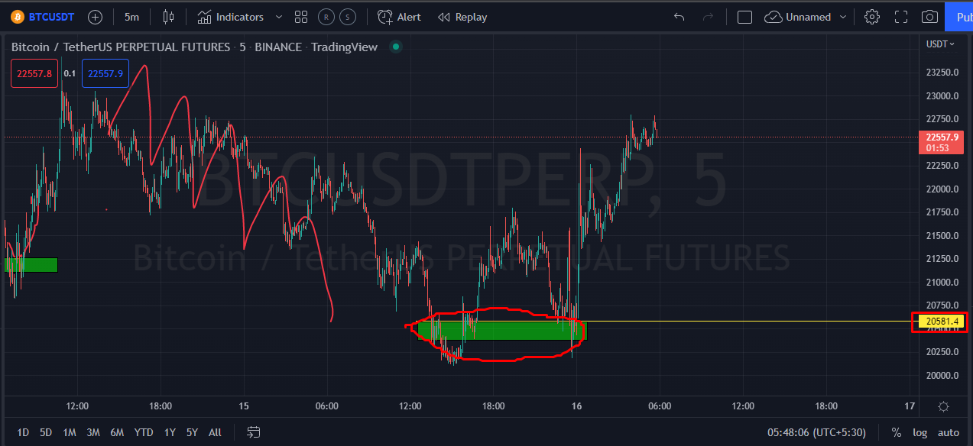This screenshot has height=446, width=973.
Task: Take a chart snapshot with the camera icon
Action: [929, 17]
